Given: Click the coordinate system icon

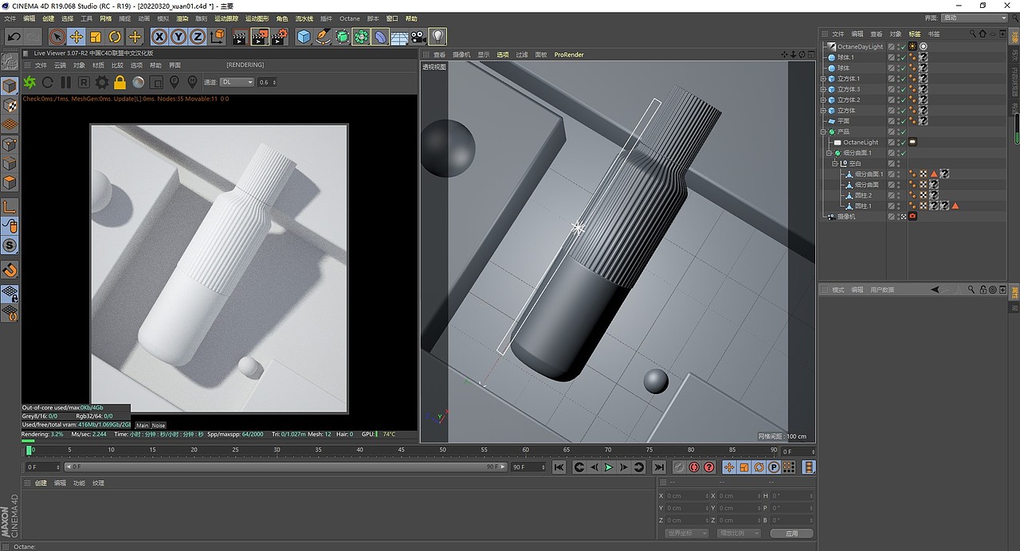Looking at the screenshot, I should pos(217,37).
